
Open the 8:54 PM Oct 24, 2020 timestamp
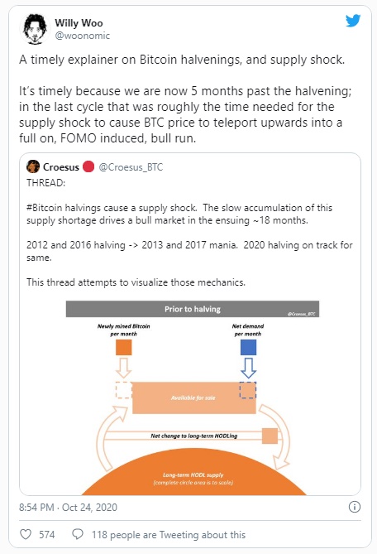pyautogui.click(x=68, y=508)
